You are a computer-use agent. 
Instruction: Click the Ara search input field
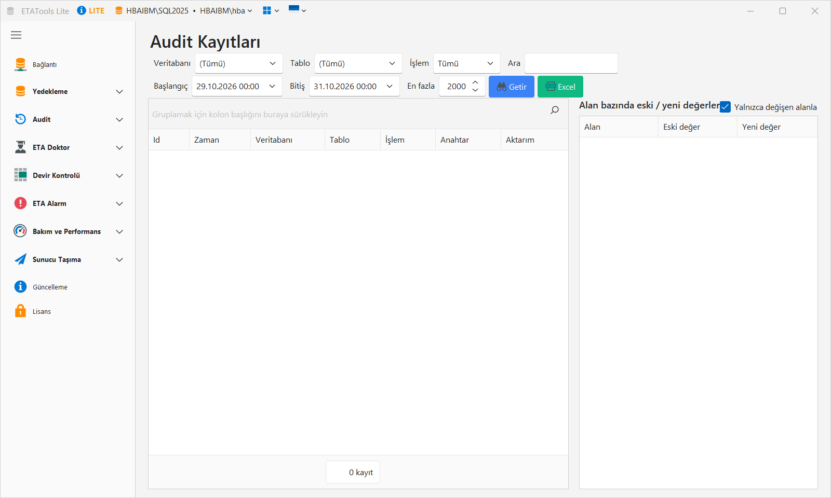click(x=571, y=63)
